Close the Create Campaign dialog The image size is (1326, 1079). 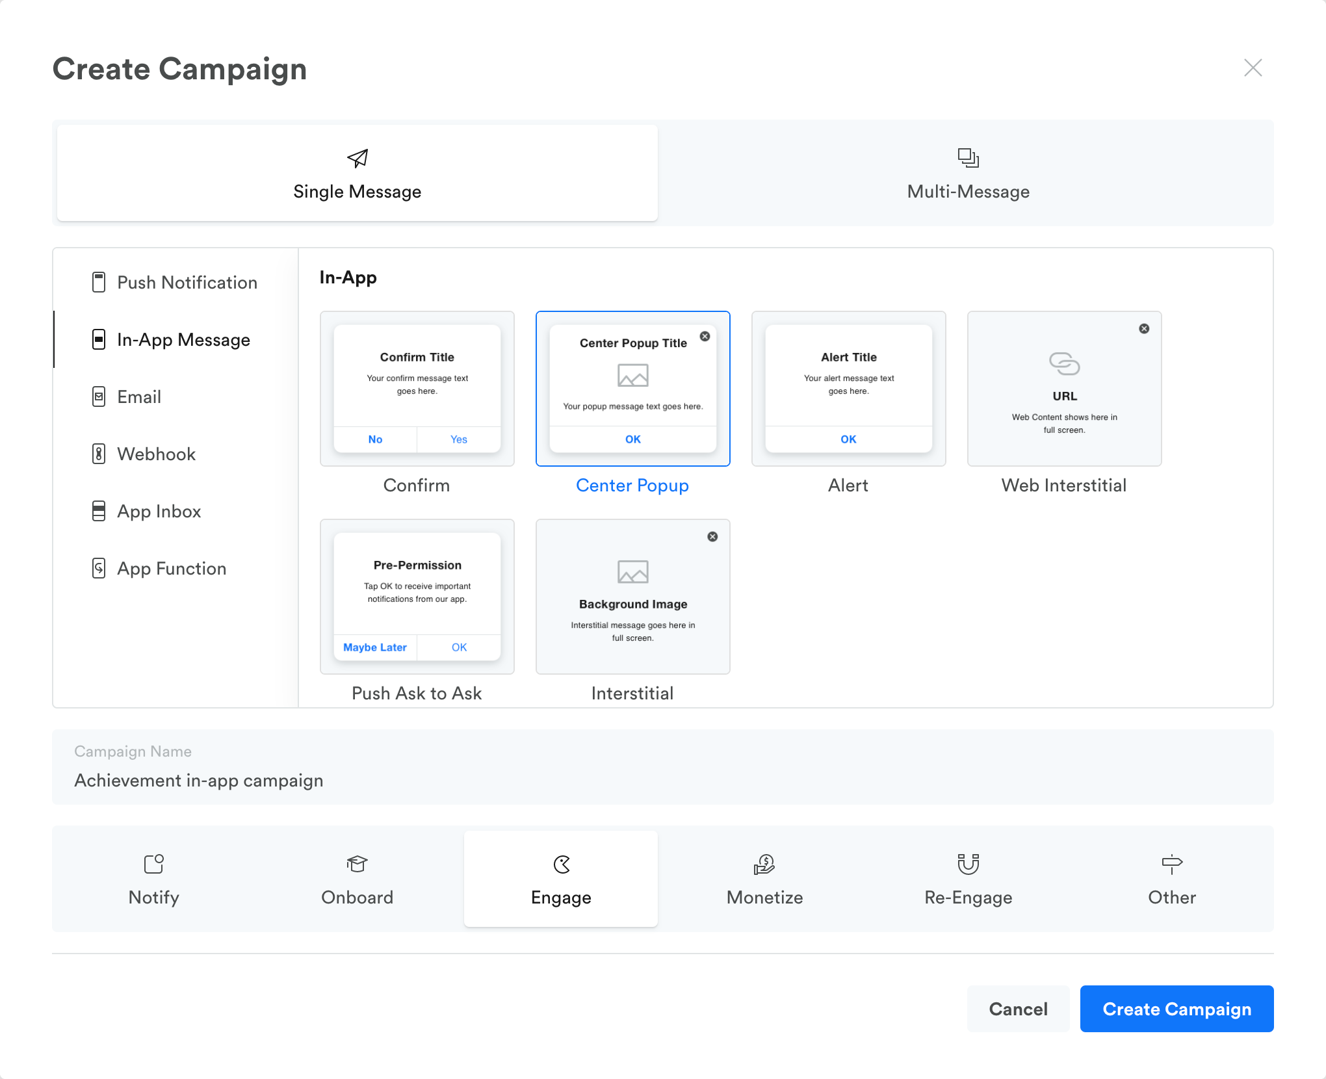[x=1253, y=68]
